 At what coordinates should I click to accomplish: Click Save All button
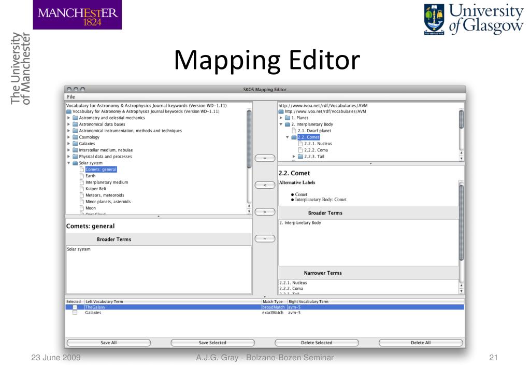pyautogui.click(x=108, y=343)
